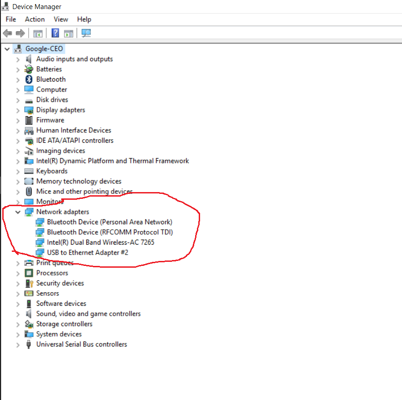402x400 pixels.
Task: Open the Action menu
Action: click(34, 19)
